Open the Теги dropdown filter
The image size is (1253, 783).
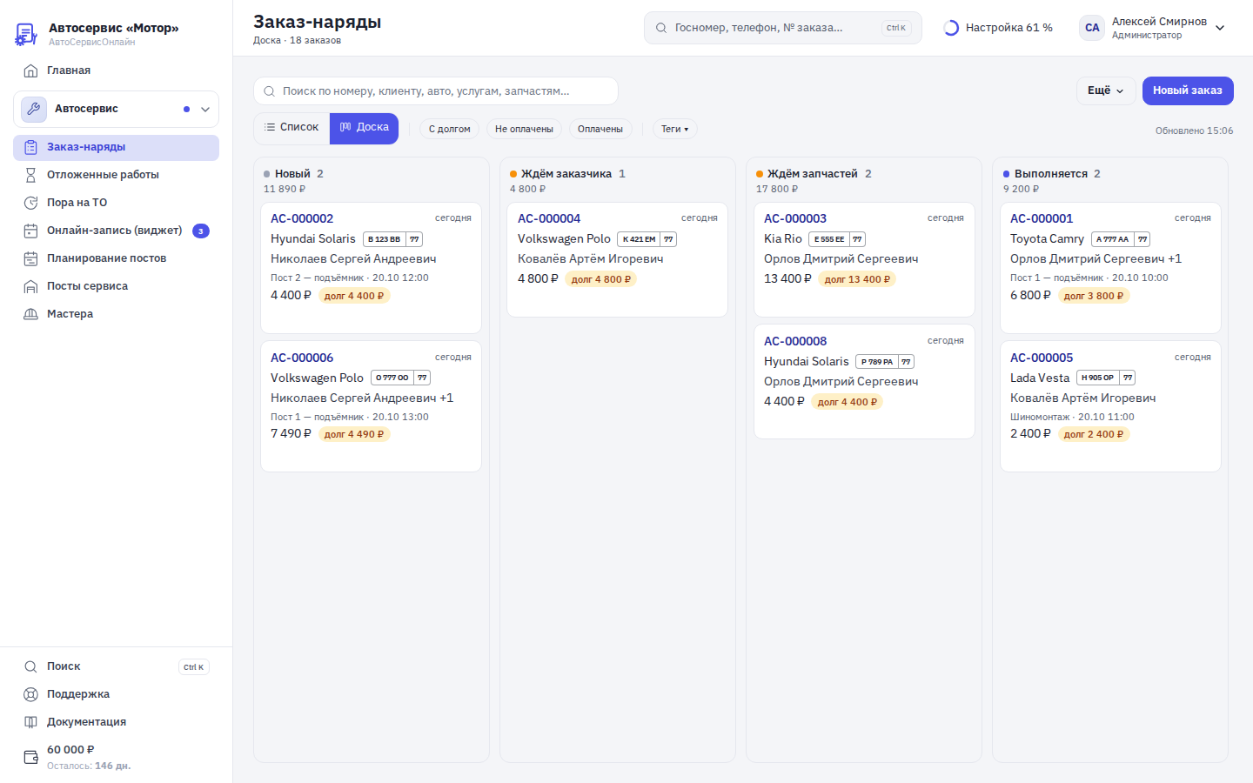tap(674, 129)
